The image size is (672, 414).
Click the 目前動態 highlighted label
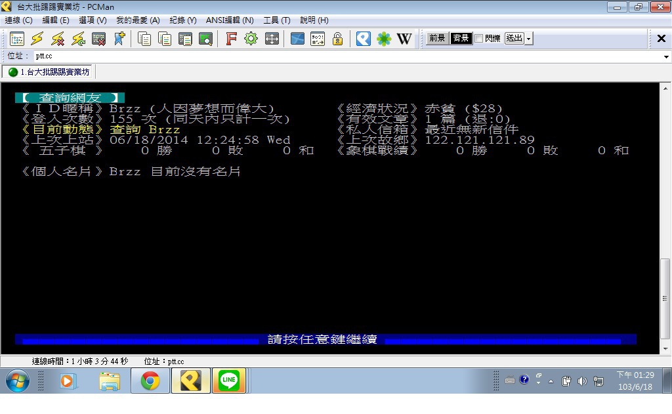point(62,129)
